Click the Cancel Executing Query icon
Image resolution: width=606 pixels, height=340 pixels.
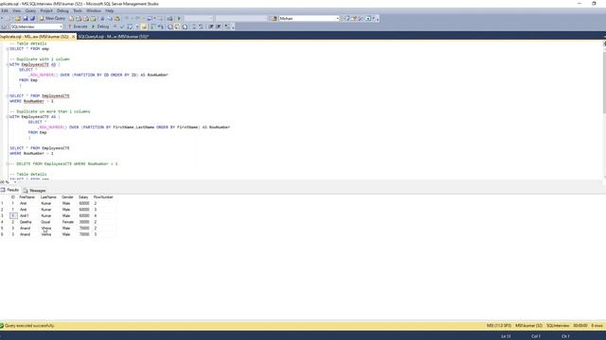click(x=116, y=26)
